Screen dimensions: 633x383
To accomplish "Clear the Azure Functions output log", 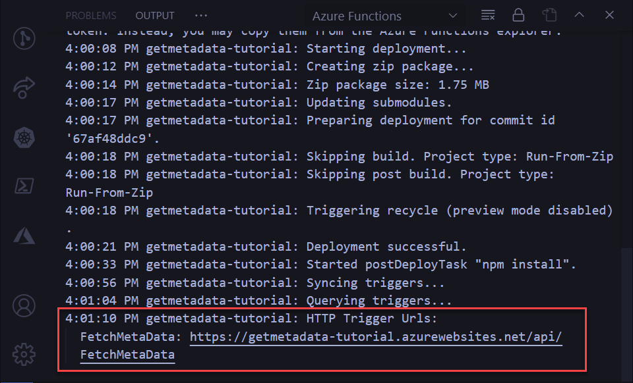I will point(487,15).
